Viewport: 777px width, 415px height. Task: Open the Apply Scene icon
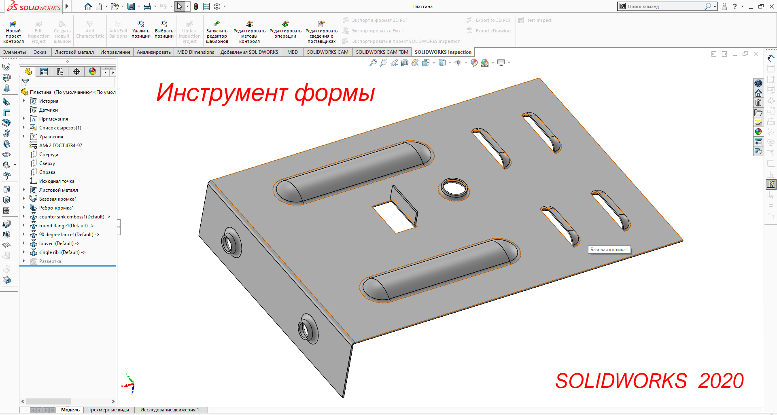coord(484,63)
